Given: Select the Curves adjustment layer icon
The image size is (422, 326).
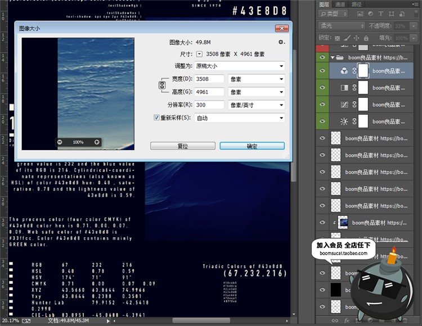Looking at the screenshot, I should pyautogui.click(x=344, y=105).
